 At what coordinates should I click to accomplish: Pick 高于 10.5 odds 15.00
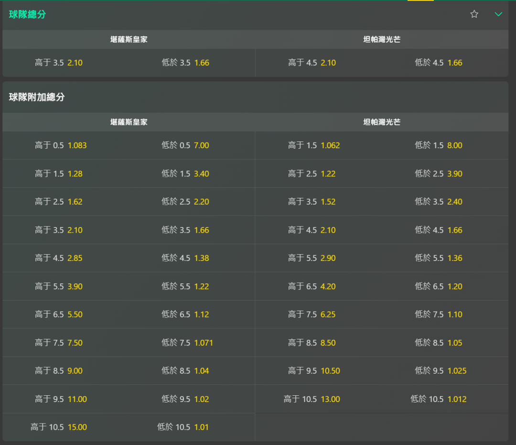click(59, 426)
